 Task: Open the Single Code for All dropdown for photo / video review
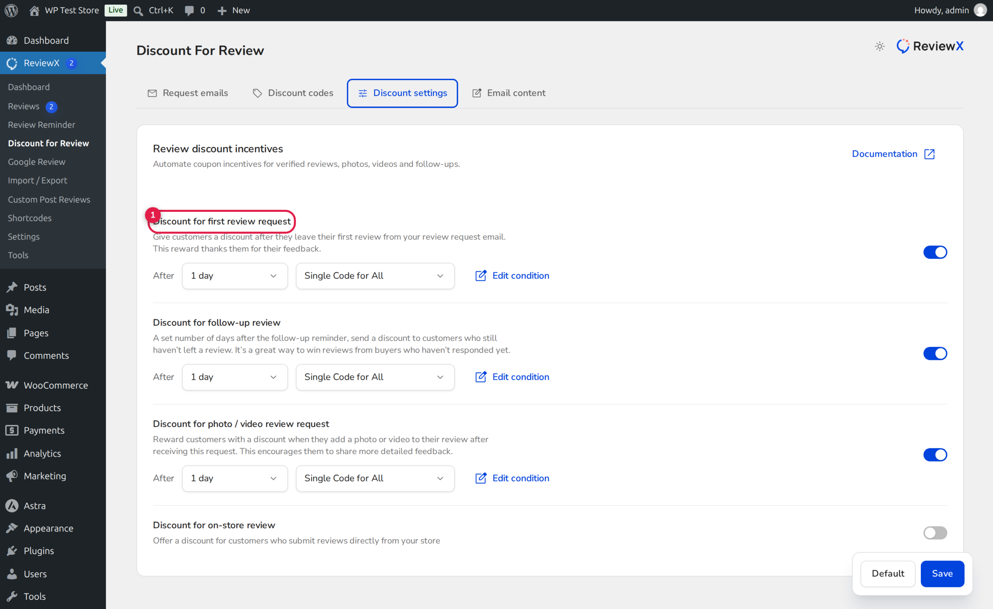click(x=375, y=478)
